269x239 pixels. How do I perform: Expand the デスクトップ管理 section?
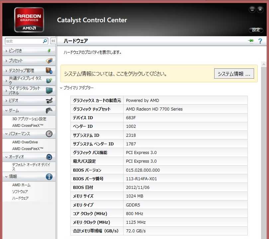click(x=29, y=71)
